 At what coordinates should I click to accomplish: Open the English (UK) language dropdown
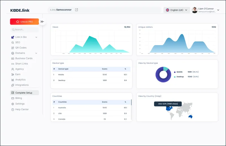(177, 10)
